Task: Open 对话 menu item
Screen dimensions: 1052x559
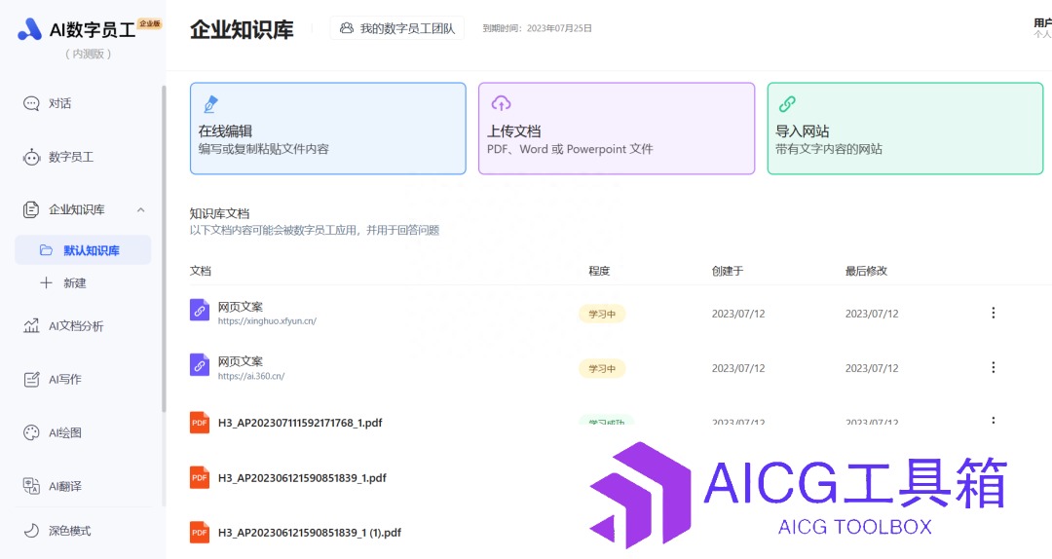Action: point(59,103)
